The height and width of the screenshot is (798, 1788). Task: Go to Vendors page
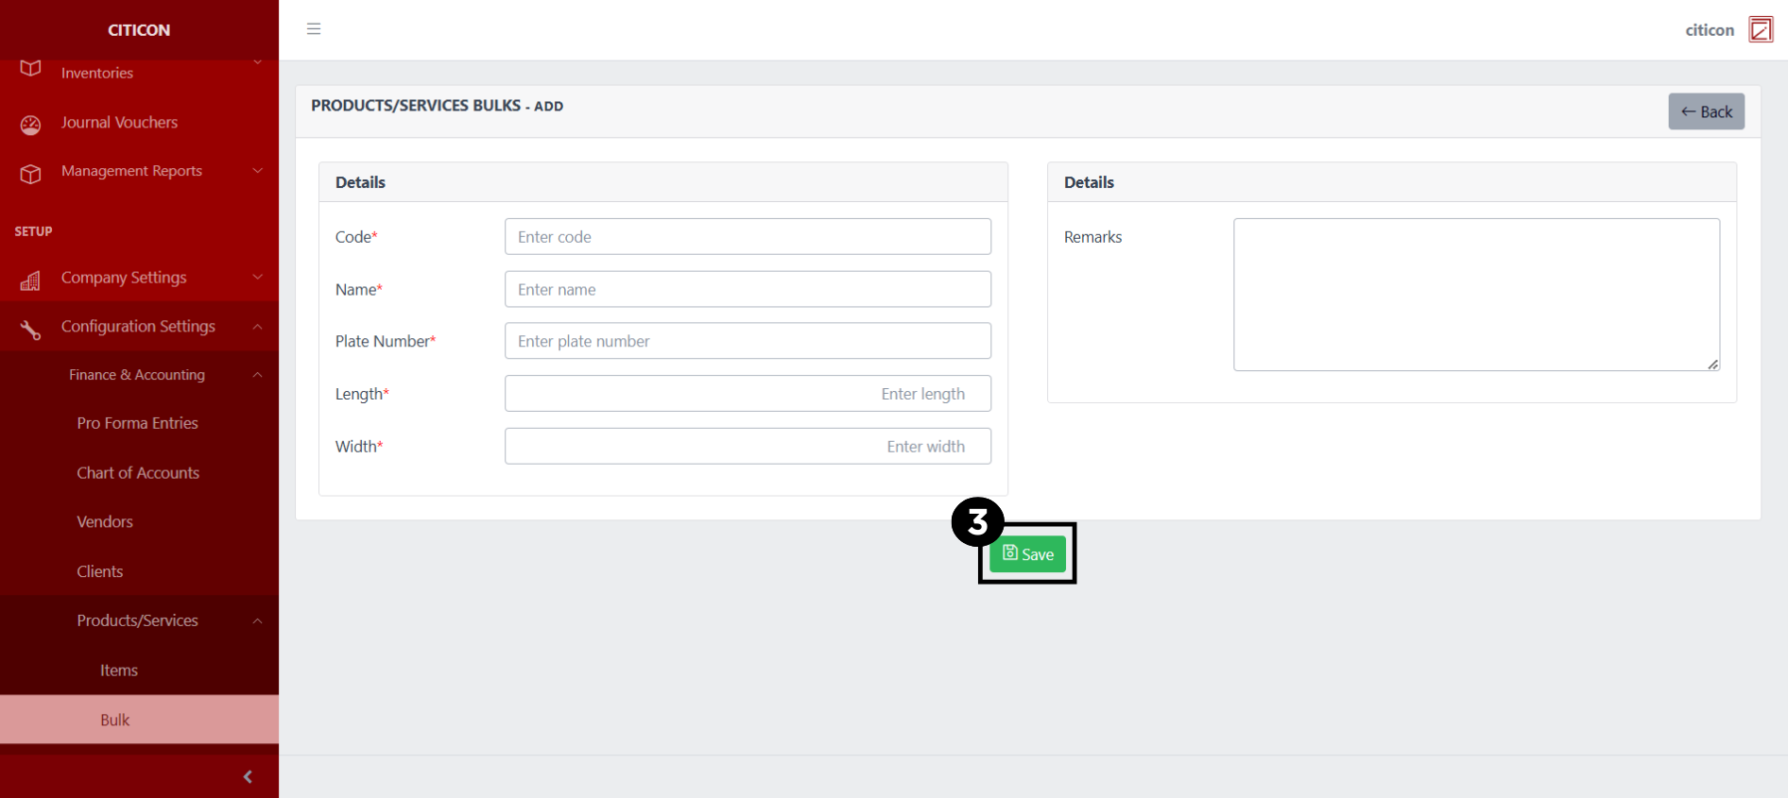[105, 521]
